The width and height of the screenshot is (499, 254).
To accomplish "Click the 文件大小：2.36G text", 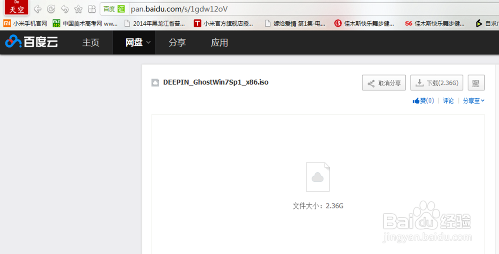I will point(318,206).
